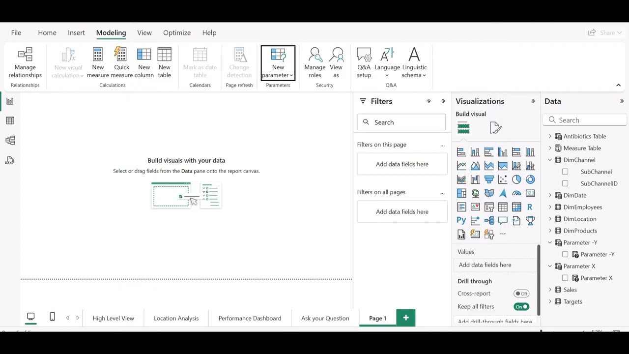Switch to Format visual pane icon

(495, 128)
